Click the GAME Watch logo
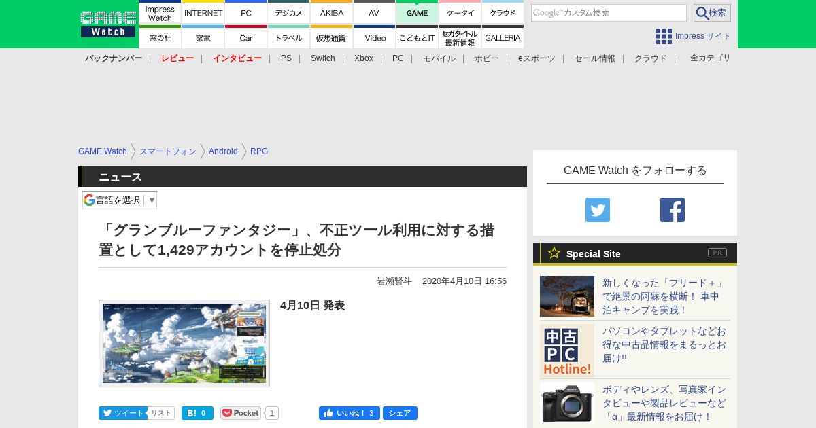This screenshot has height=428, width=816. pyautogui.click(x=107, y=24)
